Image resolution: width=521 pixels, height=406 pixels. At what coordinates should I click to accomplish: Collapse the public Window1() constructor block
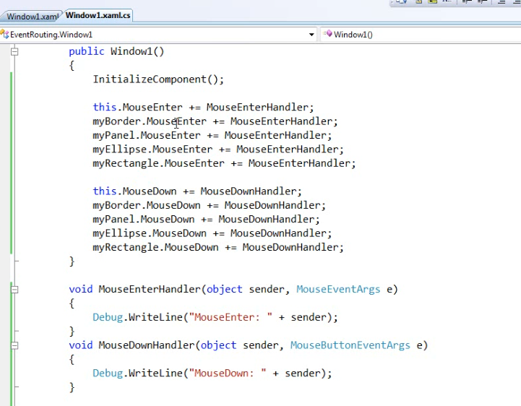point(14,51)
